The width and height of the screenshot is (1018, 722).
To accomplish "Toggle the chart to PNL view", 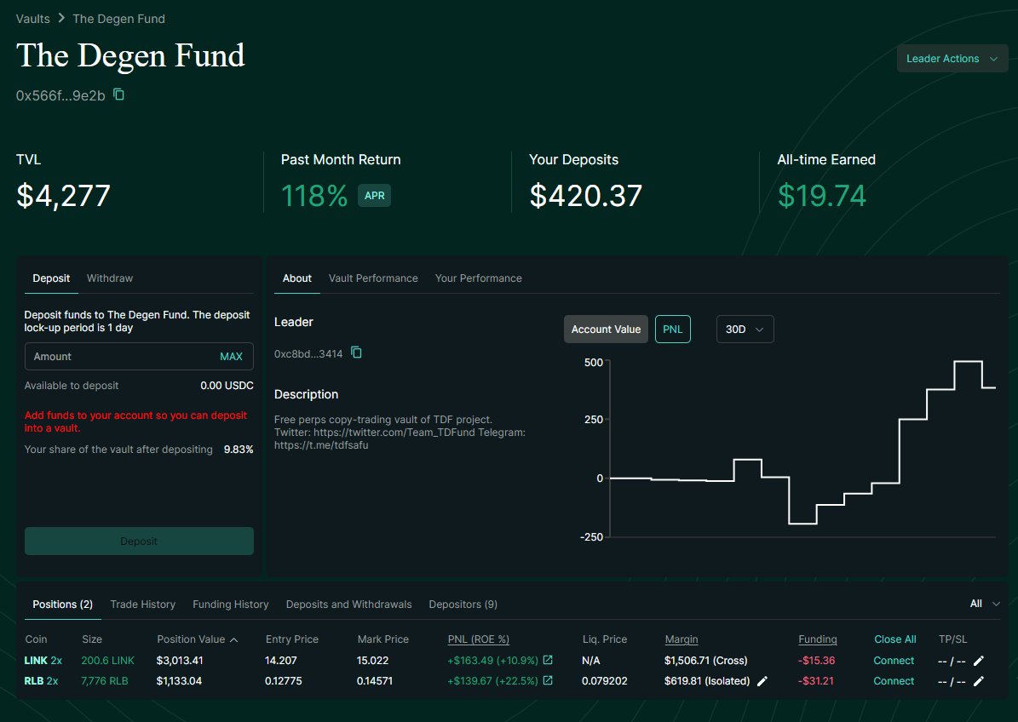I will point(672,329).
